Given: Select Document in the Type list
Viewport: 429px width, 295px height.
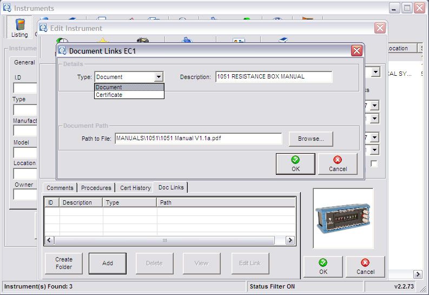Looking at the screenshot, I should (x=129, y=87).
